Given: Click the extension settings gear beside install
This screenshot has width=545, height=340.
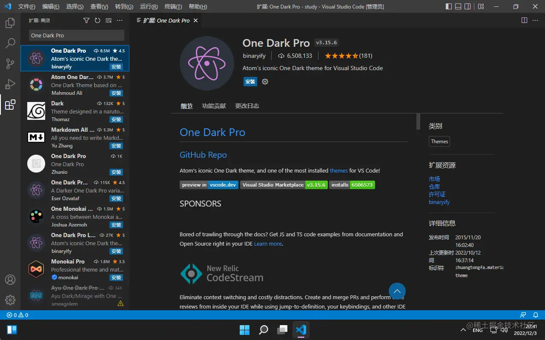Looking at the screenshot, I should click(x=265, y=82).
